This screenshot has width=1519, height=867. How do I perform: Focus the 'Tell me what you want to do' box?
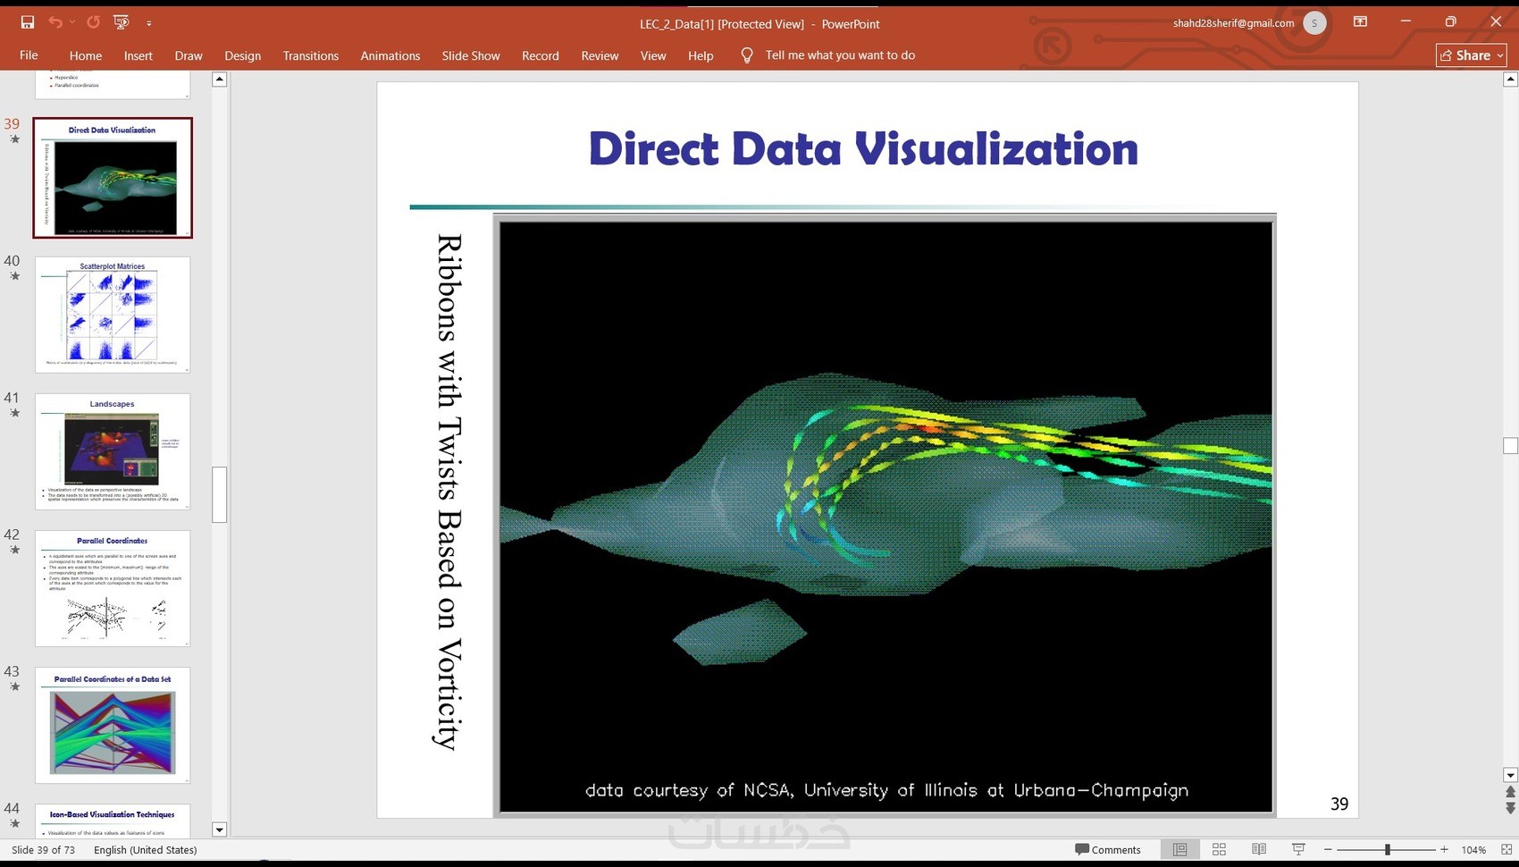(840, 55)
